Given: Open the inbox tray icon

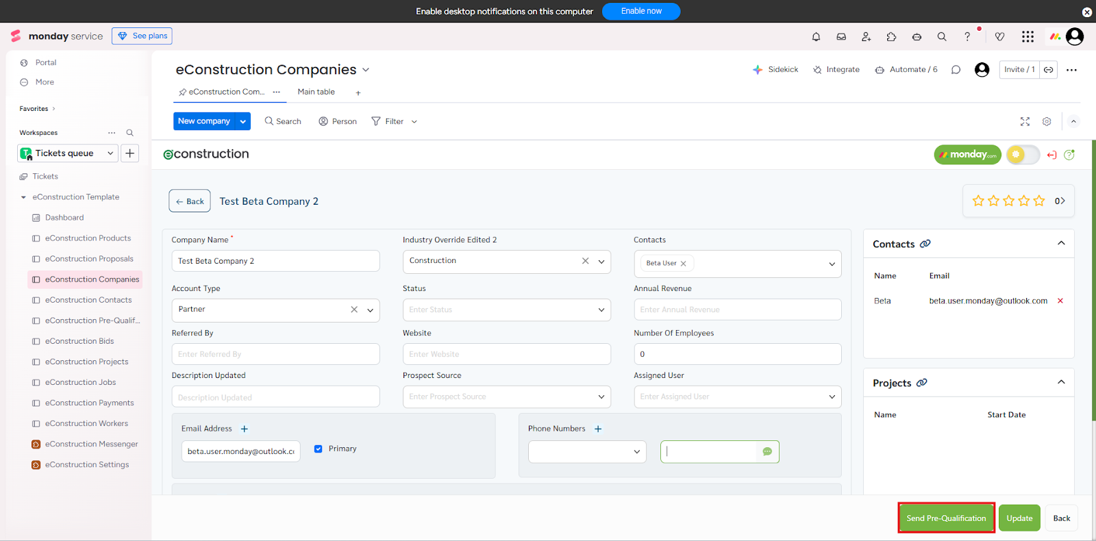Looking at the screenshot, I should 841,37.
